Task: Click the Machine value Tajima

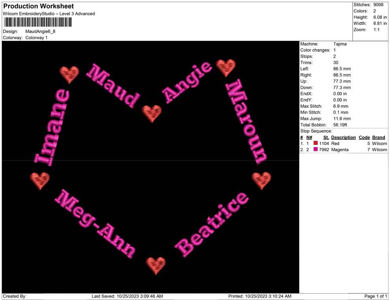Action: 340,44
